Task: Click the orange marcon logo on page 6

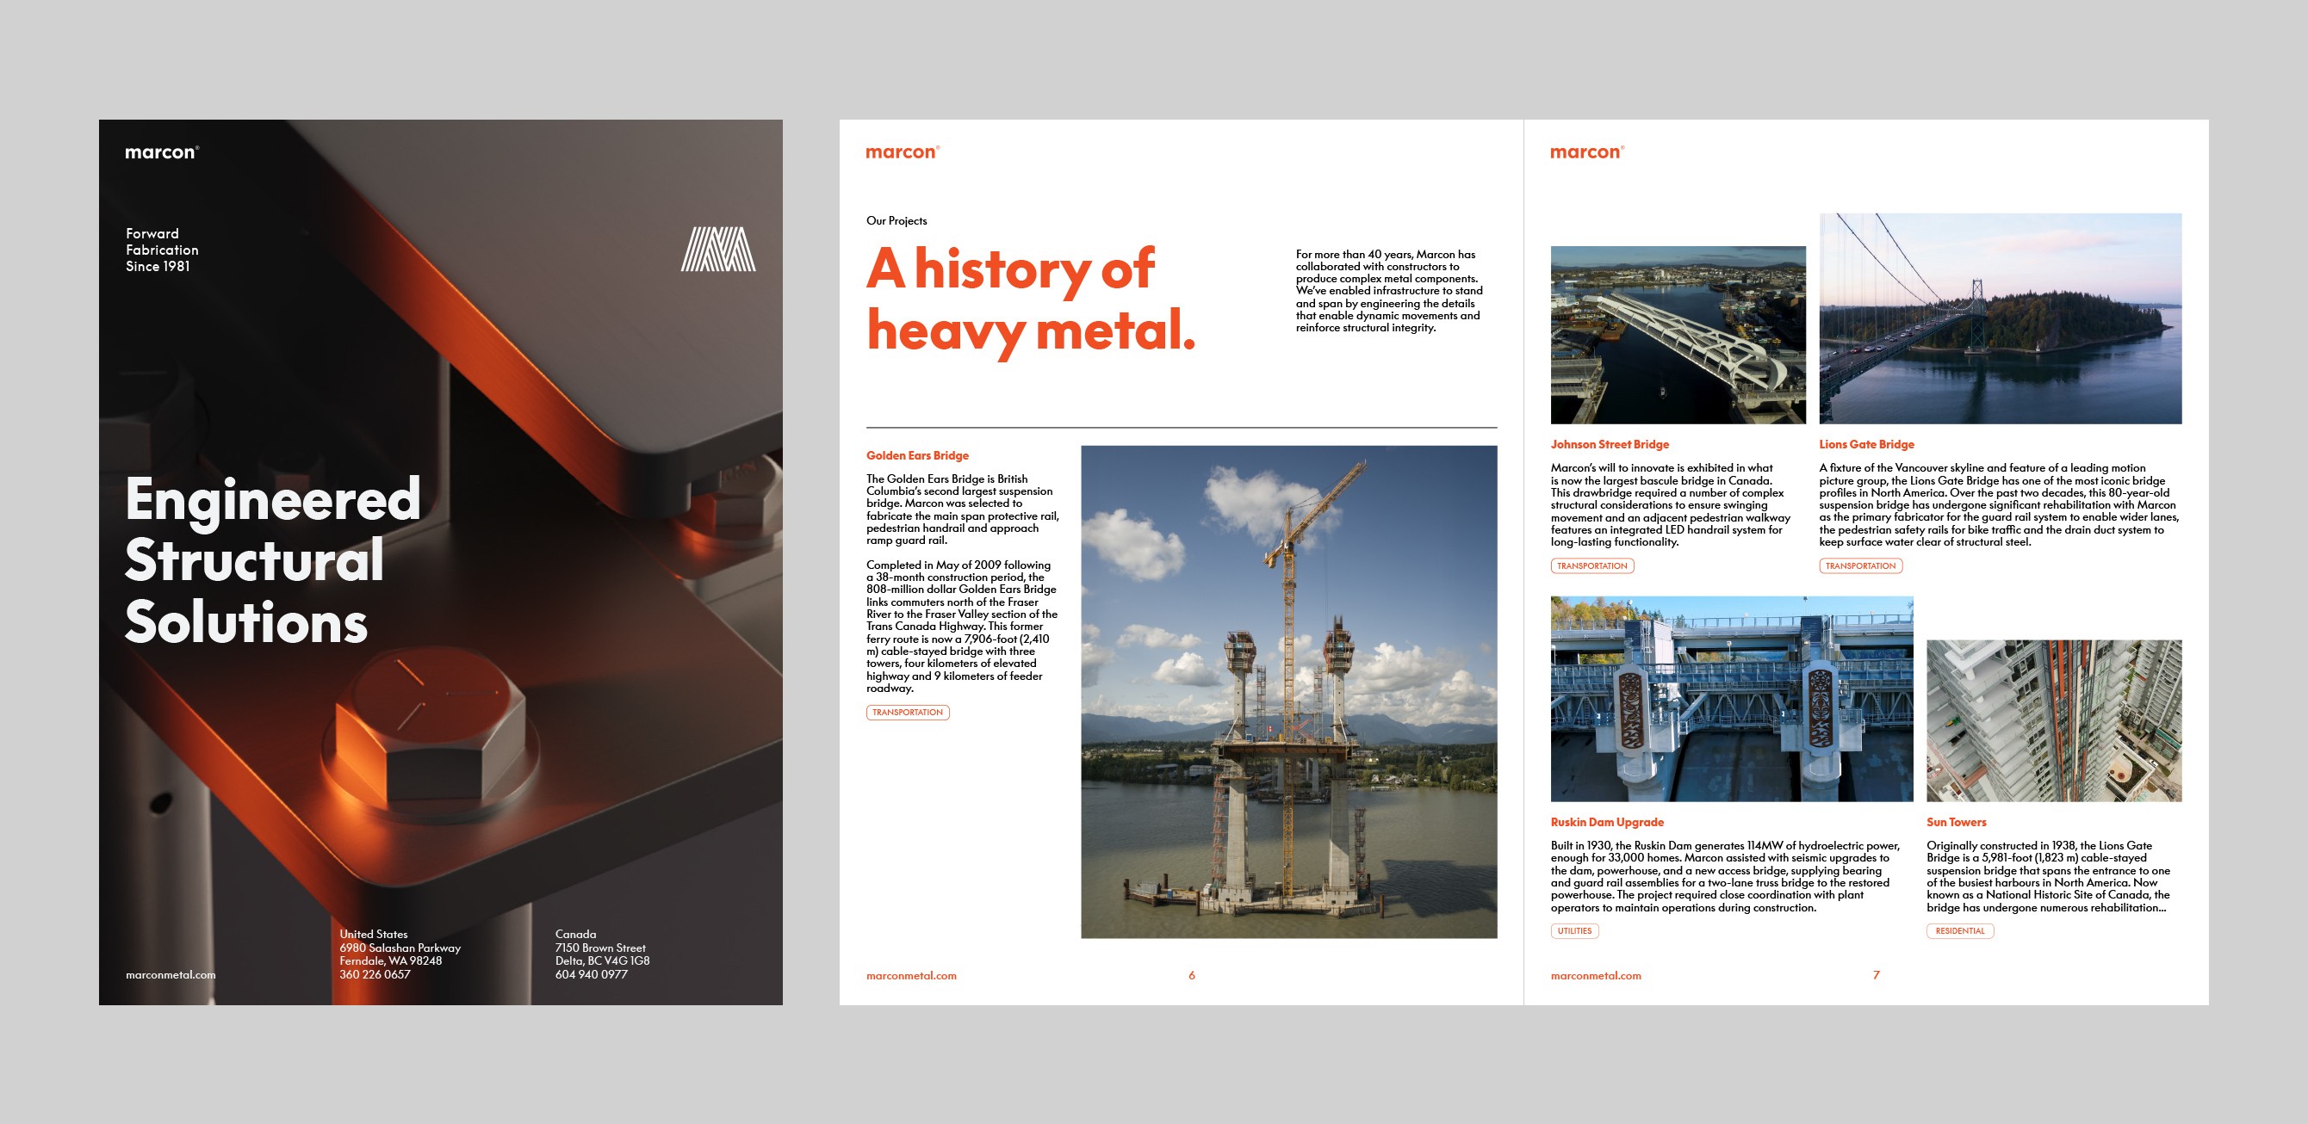Action: click(x=902, y=152)
